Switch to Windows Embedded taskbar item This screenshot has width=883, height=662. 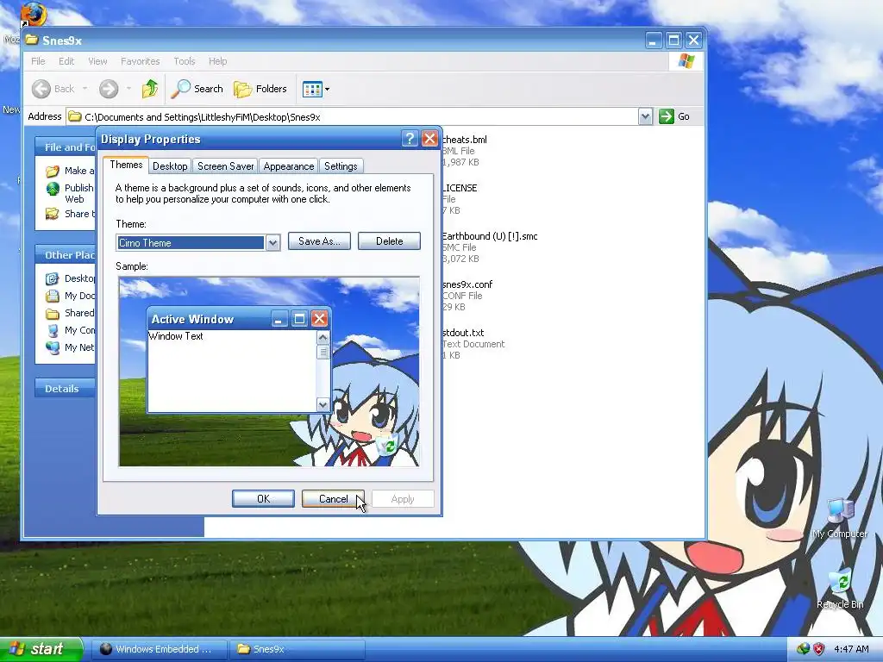click(x=159, y=649)
